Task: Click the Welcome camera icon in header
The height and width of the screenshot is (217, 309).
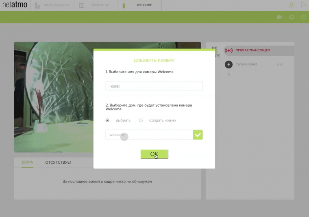Action: [x=124, y=5]
